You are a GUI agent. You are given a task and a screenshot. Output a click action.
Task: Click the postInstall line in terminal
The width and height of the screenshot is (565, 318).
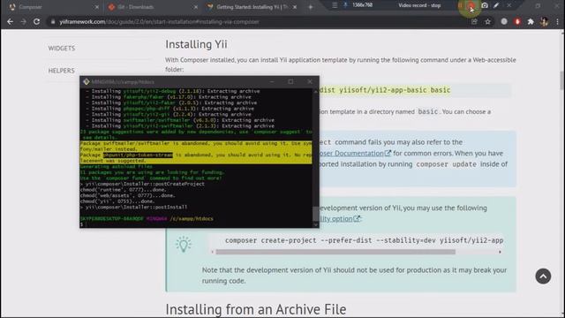tap(133, 207)
